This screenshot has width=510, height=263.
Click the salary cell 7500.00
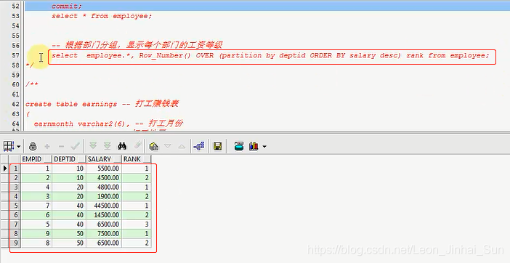click(104, 233)
